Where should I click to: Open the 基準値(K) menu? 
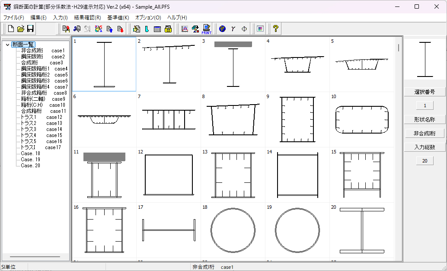coord(118,18)
